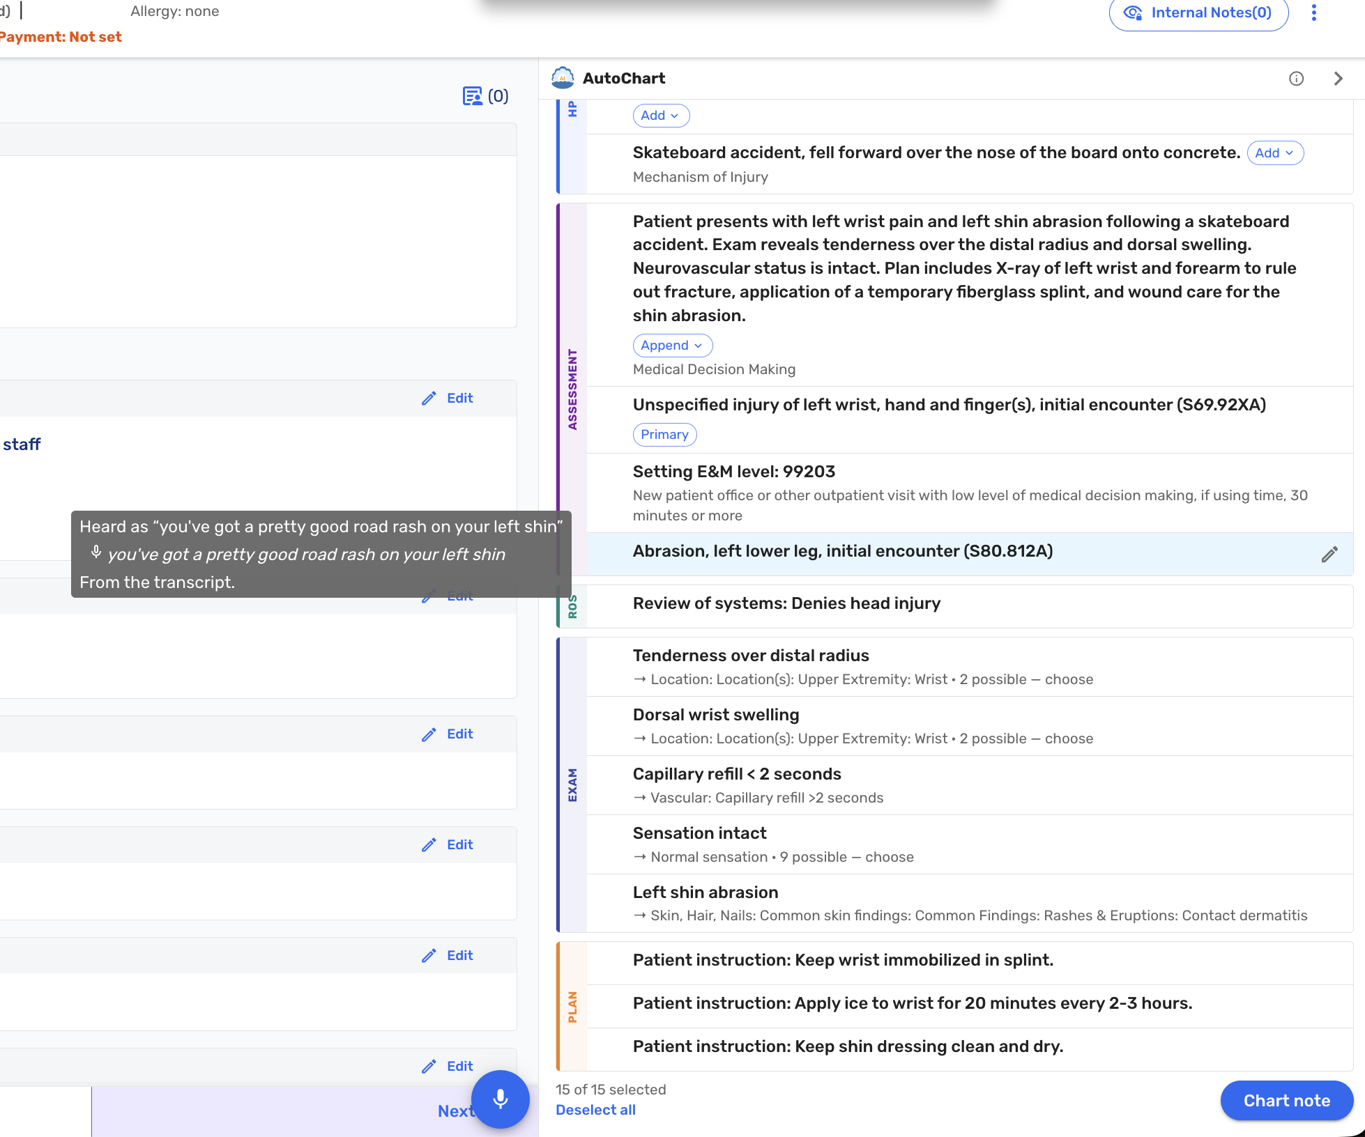
Task: Click the ASSESSMENT section side label
Action: (x=572, y=389)
